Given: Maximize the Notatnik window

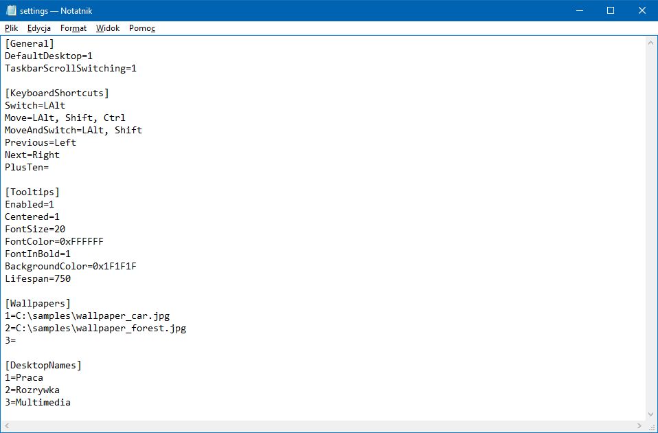Looking at the screenshot, I should pyautogui.click(x=611, y=10).
